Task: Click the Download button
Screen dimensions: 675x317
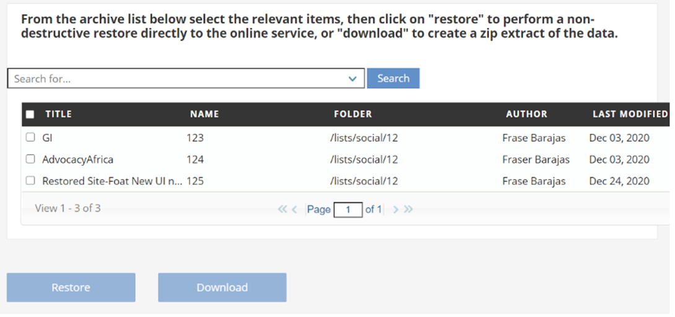Action: 222,287
